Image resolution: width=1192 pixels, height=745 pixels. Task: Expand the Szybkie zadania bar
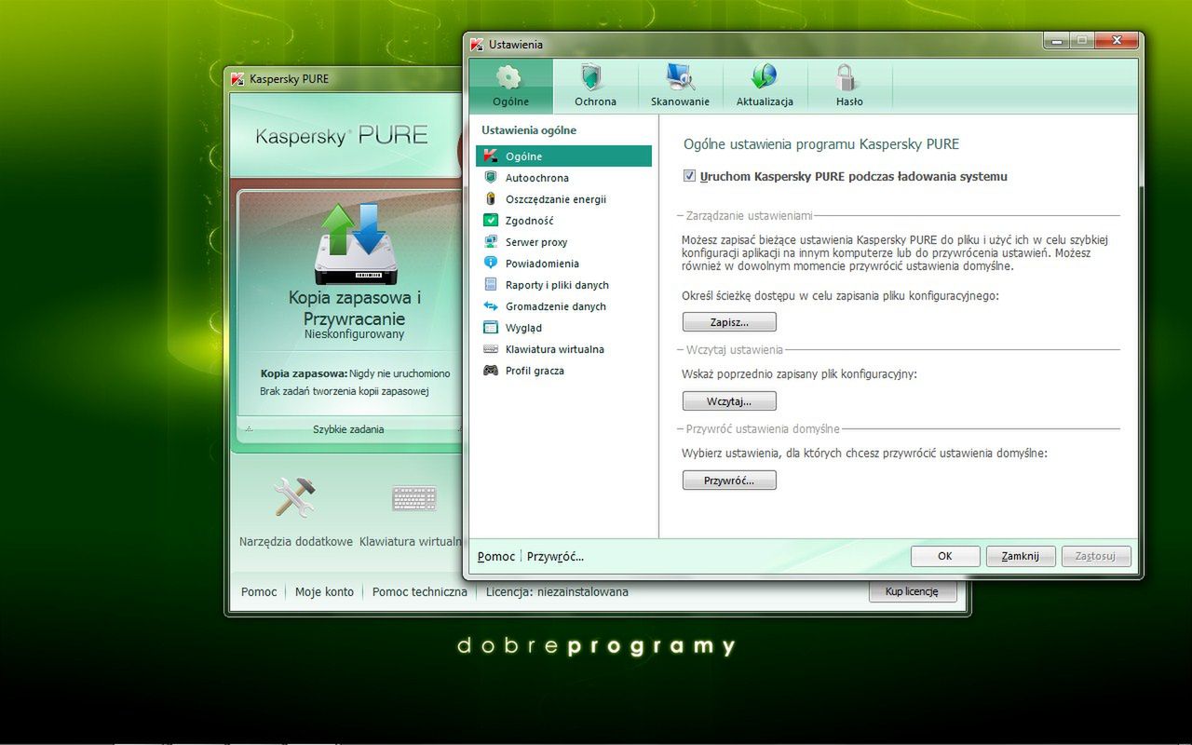(348, 429)
